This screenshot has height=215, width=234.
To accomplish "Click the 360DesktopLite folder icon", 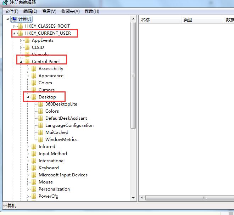I will (x=40, y=104).
